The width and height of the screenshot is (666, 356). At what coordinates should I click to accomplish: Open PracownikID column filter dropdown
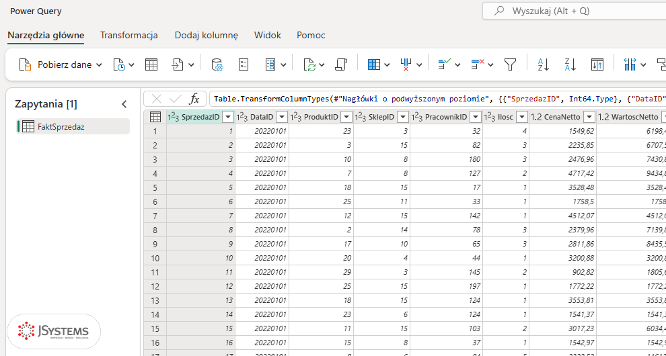tap(476, 116)
